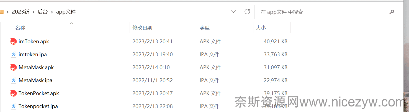Viewport: 409px width, 112px height.
Task: Go to the 后台 folder breadcrumb
Action: click(43, 12)
